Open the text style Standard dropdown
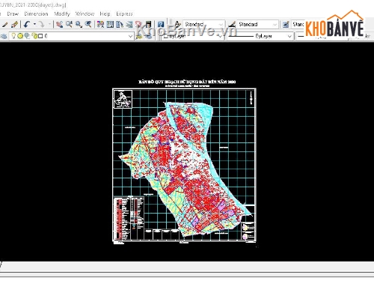This screenshot has height=281, width=374. pos(203,24)
